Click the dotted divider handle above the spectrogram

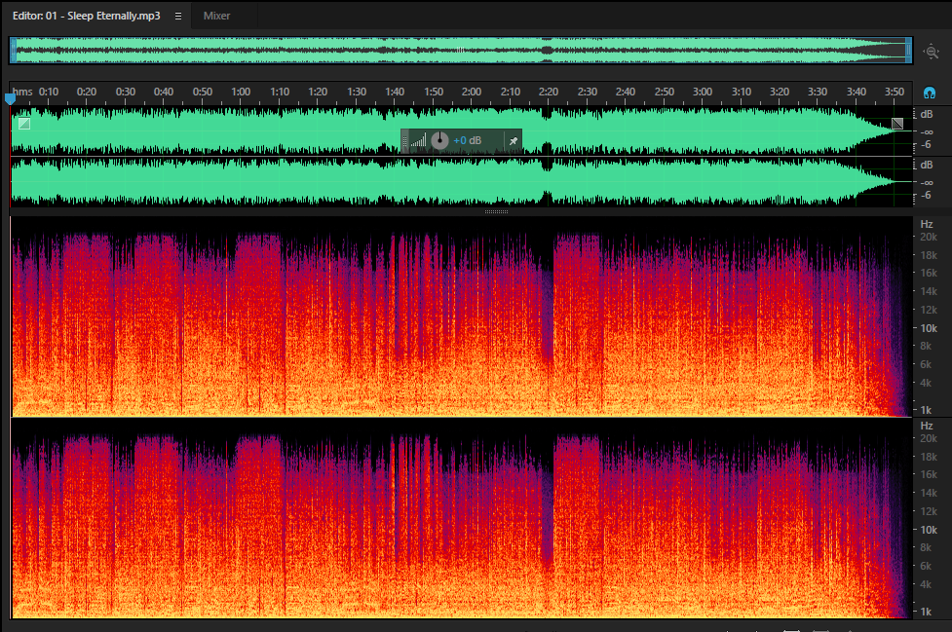pos(496,211)
